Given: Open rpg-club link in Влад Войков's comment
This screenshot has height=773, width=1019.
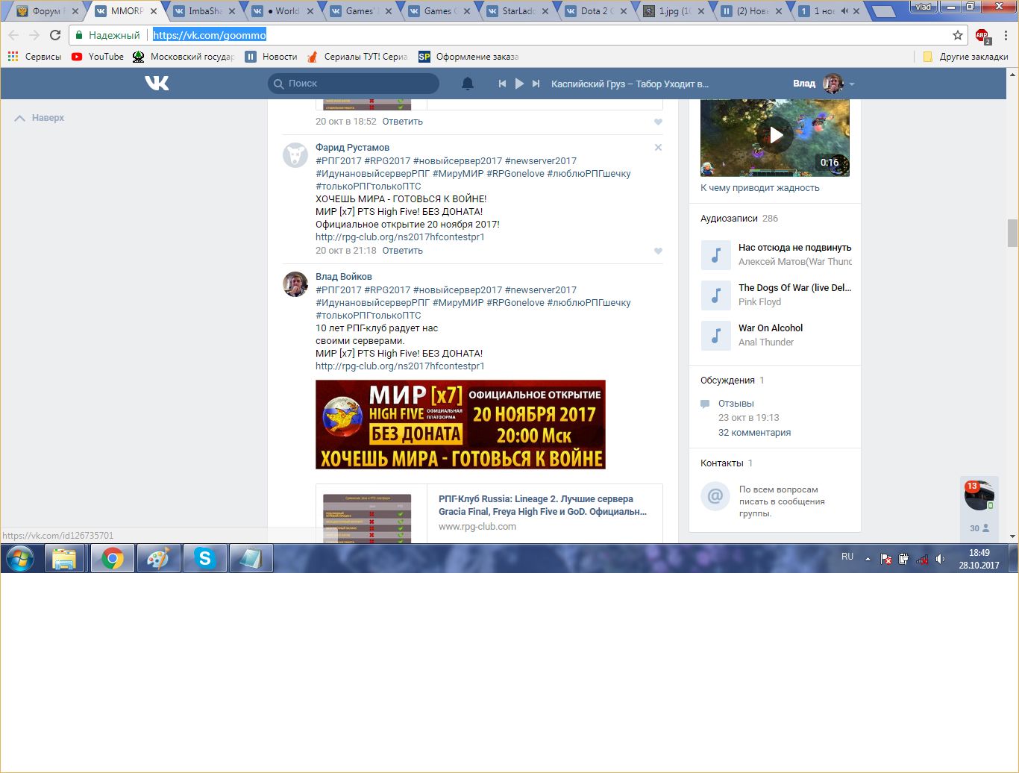Looking at the screenshot, I should click(400, 366).
